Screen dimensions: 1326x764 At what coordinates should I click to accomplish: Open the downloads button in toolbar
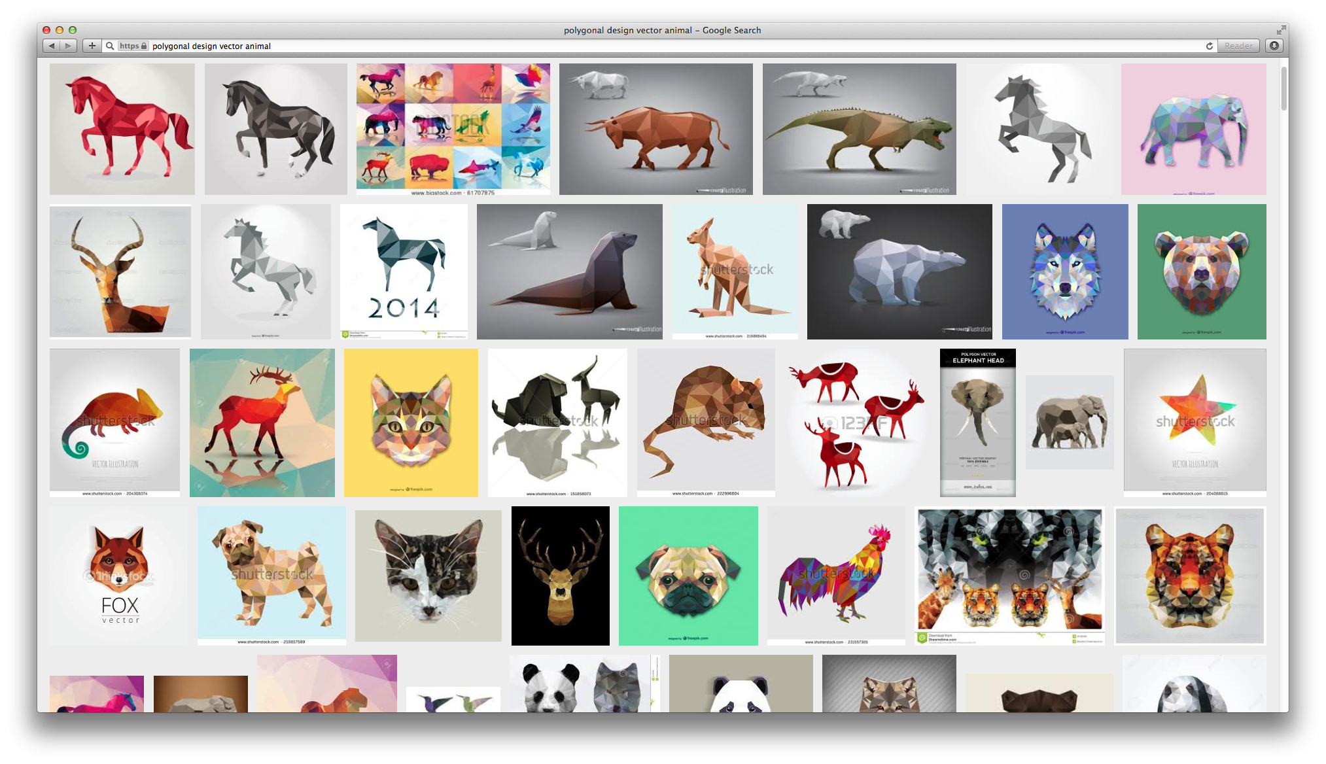click(1274, 46)
